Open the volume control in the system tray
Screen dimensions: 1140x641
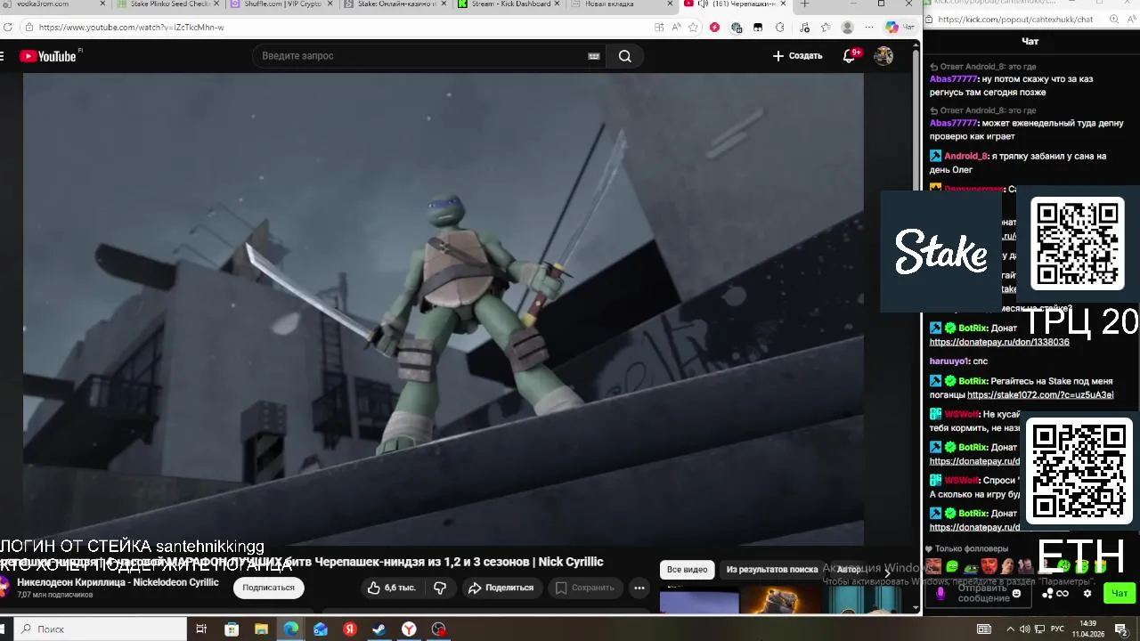coord(1025,629)
